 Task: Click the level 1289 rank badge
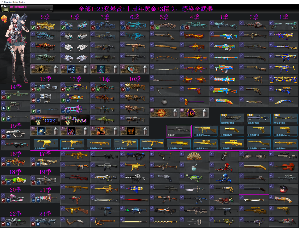5,9
